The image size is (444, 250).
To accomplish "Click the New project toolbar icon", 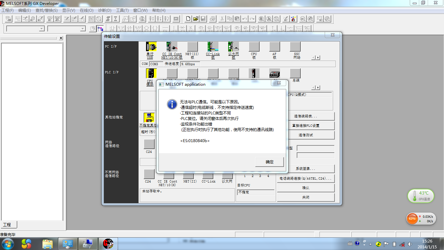I will tap(188, 19).
